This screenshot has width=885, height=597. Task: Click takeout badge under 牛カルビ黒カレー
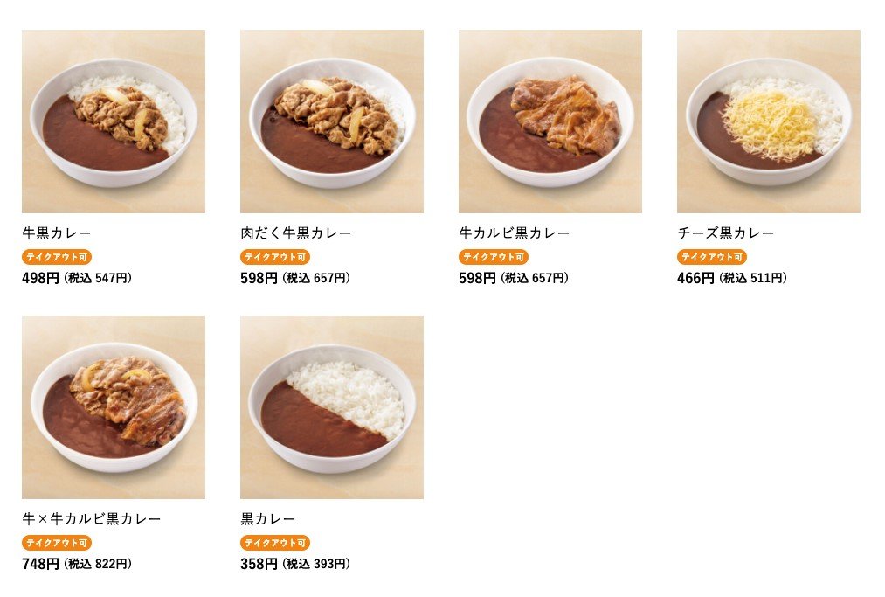(x=494, y=257)
